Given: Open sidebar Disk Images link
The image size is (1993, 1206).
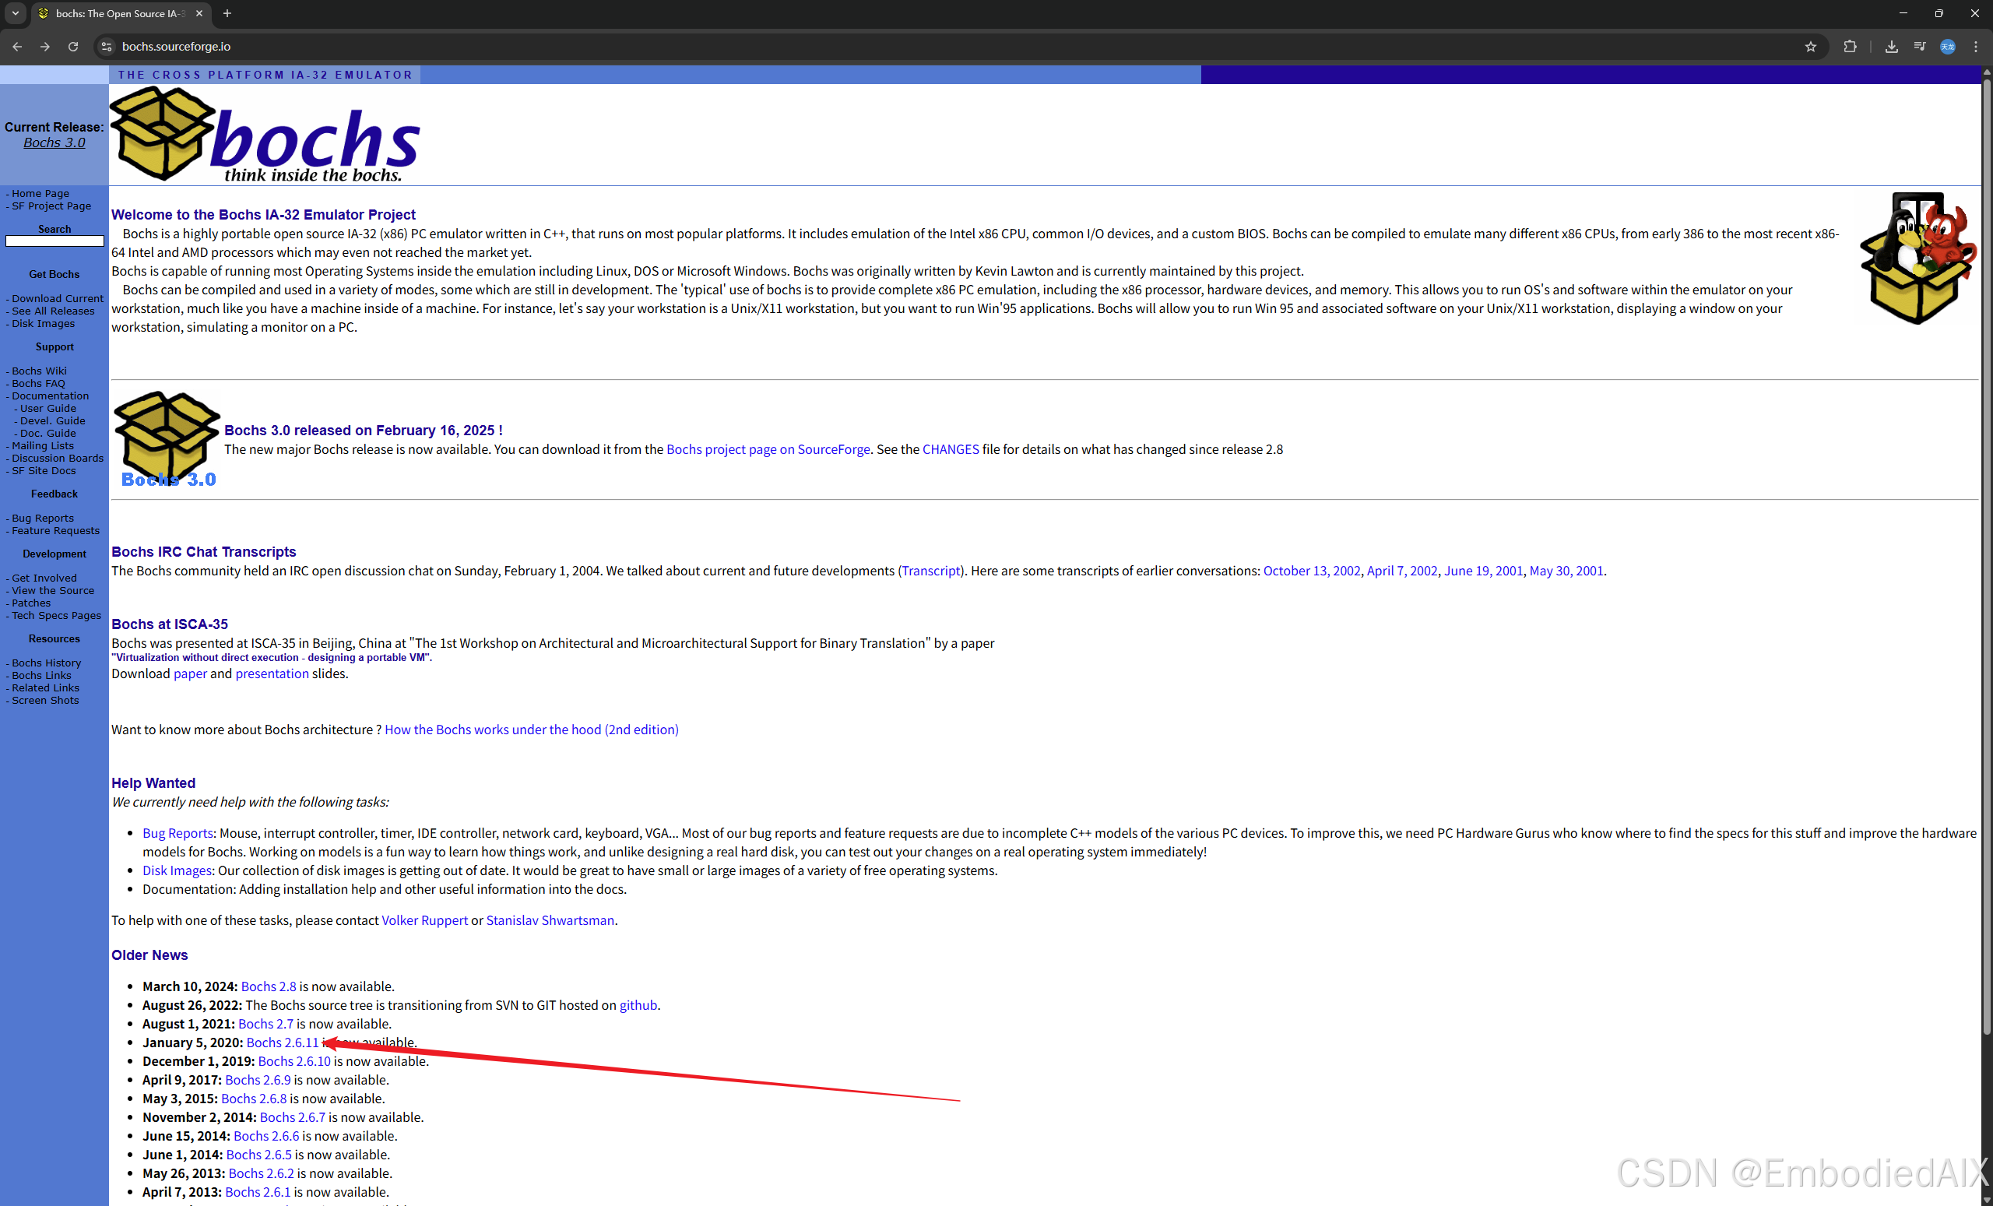Looking at the screenshot, I should pyautogui.click(x=43, y=324).
